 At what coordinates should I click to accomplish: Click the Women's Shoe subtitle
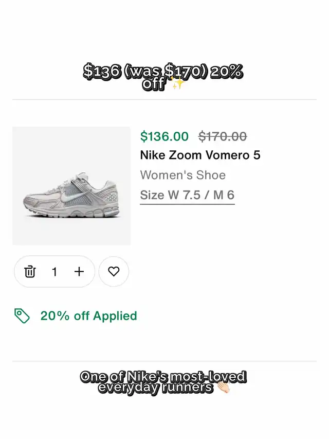[x=182, y=175]
